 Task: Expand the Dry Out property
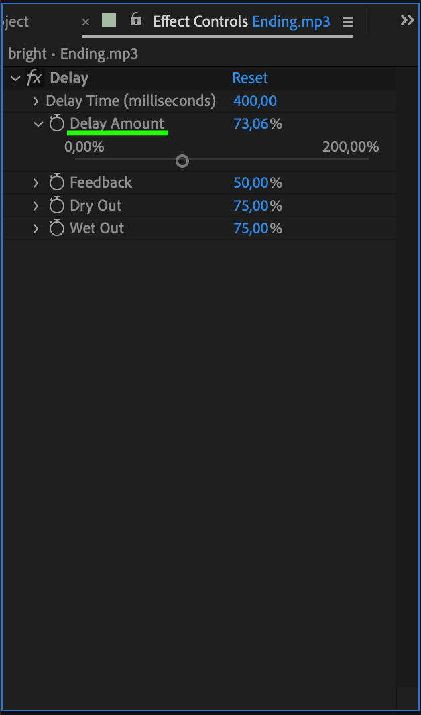tap(36, 206)
